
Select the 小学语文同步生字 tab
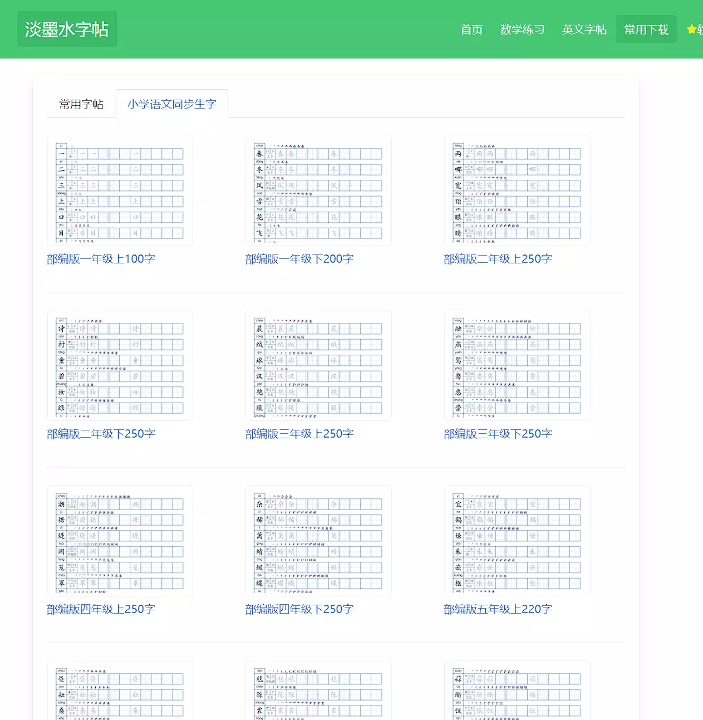pos(171,104)
